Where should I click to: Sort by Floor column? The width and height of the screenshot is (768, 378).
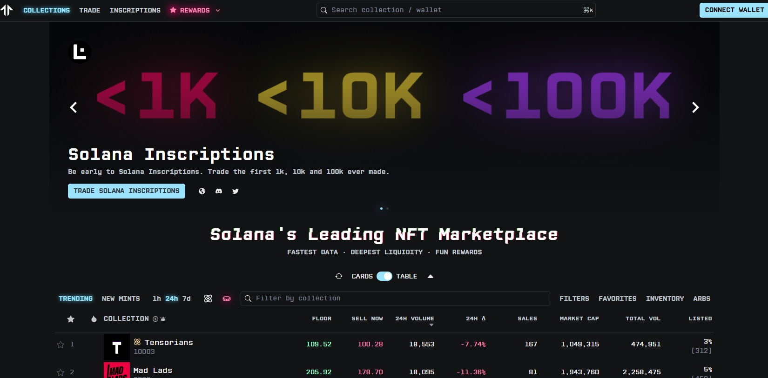coord(322,318)
